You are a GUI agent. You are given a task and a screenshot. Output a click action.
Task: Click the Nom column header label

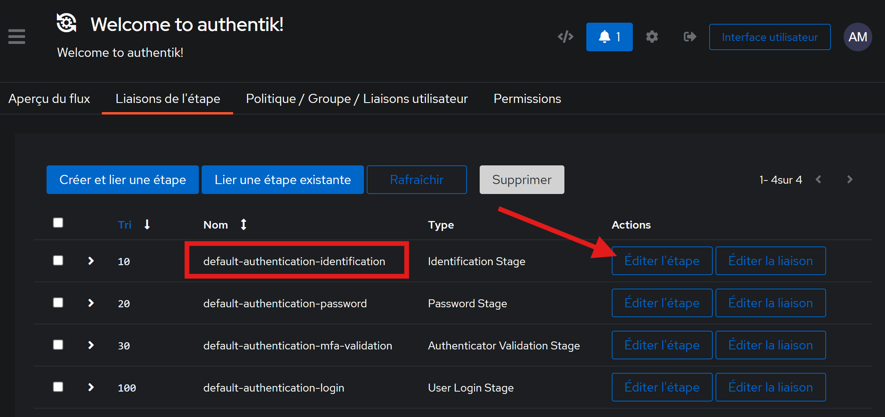coord(216,225)
